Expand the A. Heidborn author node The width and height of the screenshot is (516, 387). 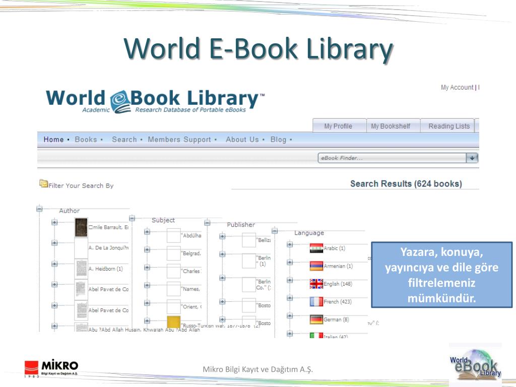coord(54,264)
